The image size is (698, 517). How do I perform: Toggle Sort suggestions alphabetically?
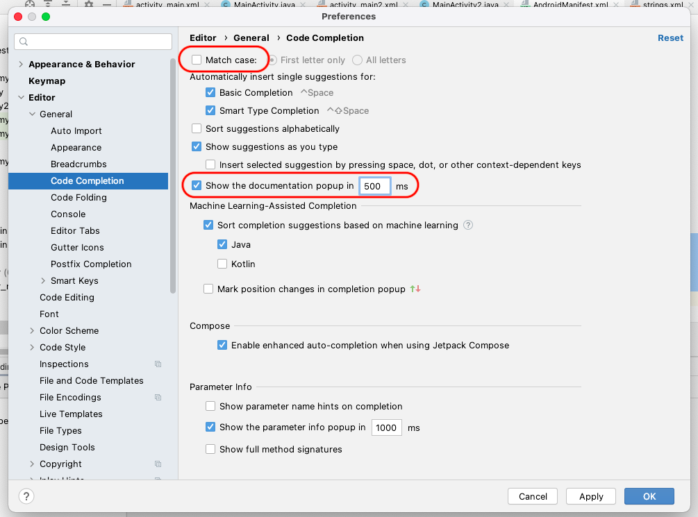coord(197,128)
